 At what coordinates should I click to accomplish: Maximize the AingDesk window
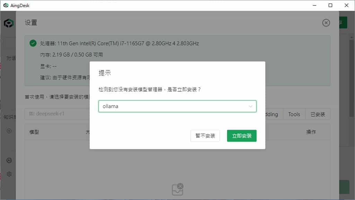[x=330, y=5]
